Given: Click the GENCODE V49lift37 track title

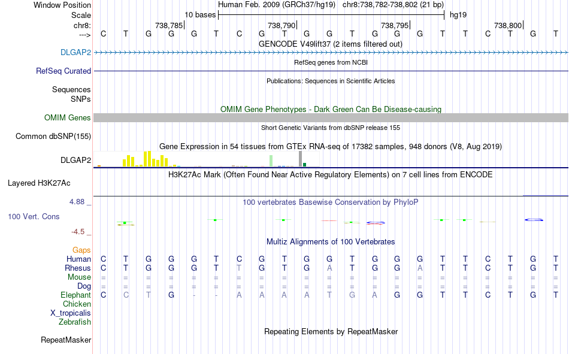Looking at the screenshot, I should point(330,44).
